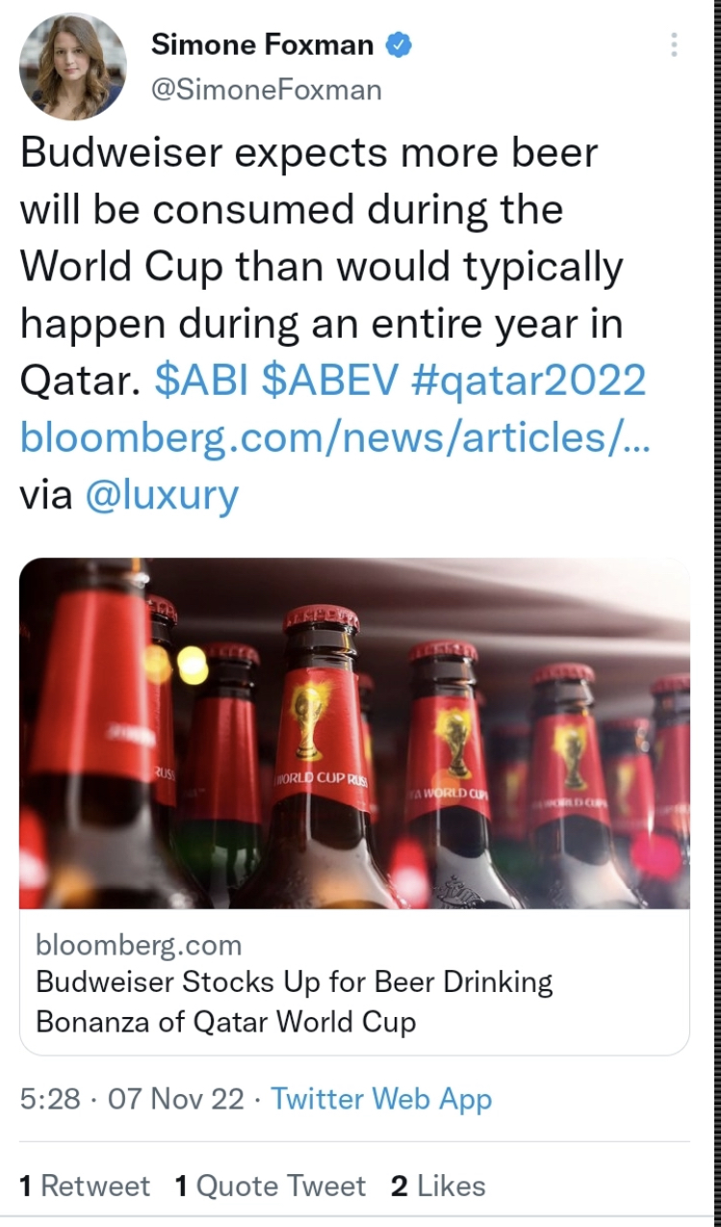Follow the bloomberg.com/news/articles link
This screenshot has width=721, height=1227.
(x=335, y=437)
